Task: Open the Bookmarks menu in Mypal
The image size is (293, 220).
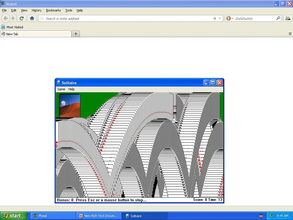Action: click(x=53, y=11)
